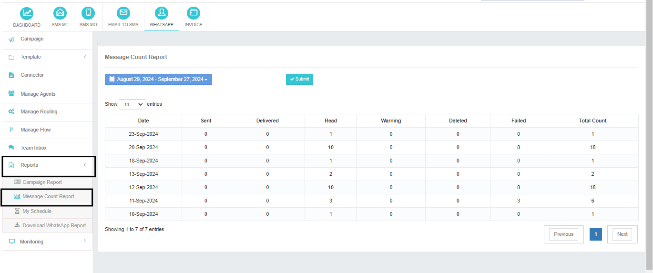
Task: Click the SMS MT envelope icon
Action: [60, 13]
